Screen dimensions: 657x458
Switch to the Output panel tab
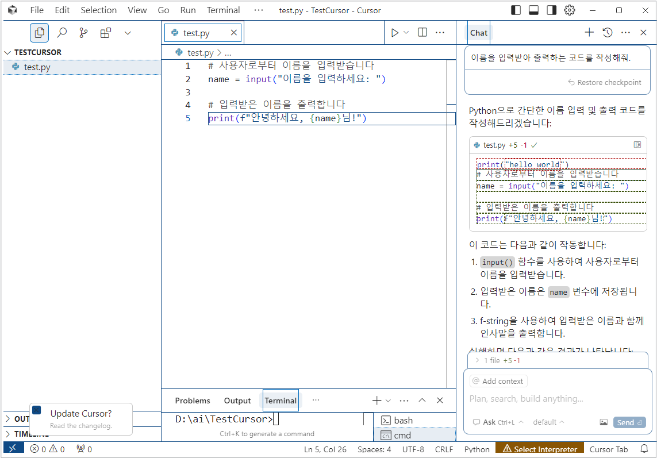[237, 401]
